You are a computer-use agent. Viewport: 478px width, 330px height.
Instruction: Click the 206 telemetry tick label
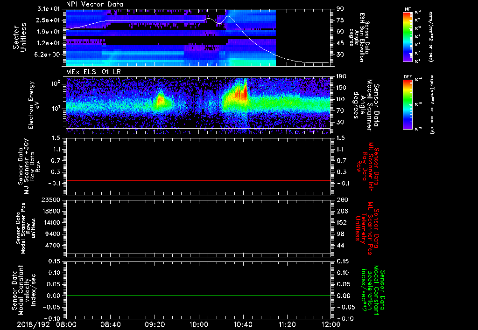pyautogui.click(x=341, y=211)
